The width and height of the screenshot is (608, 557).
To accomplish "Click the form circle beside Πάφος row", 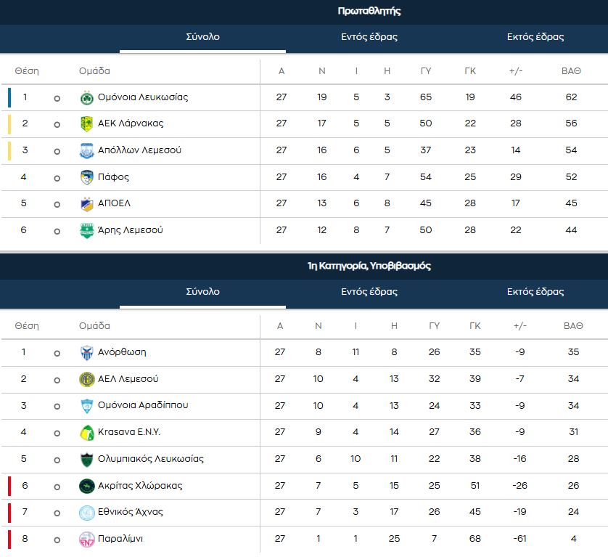I will (x=57, y=178).
